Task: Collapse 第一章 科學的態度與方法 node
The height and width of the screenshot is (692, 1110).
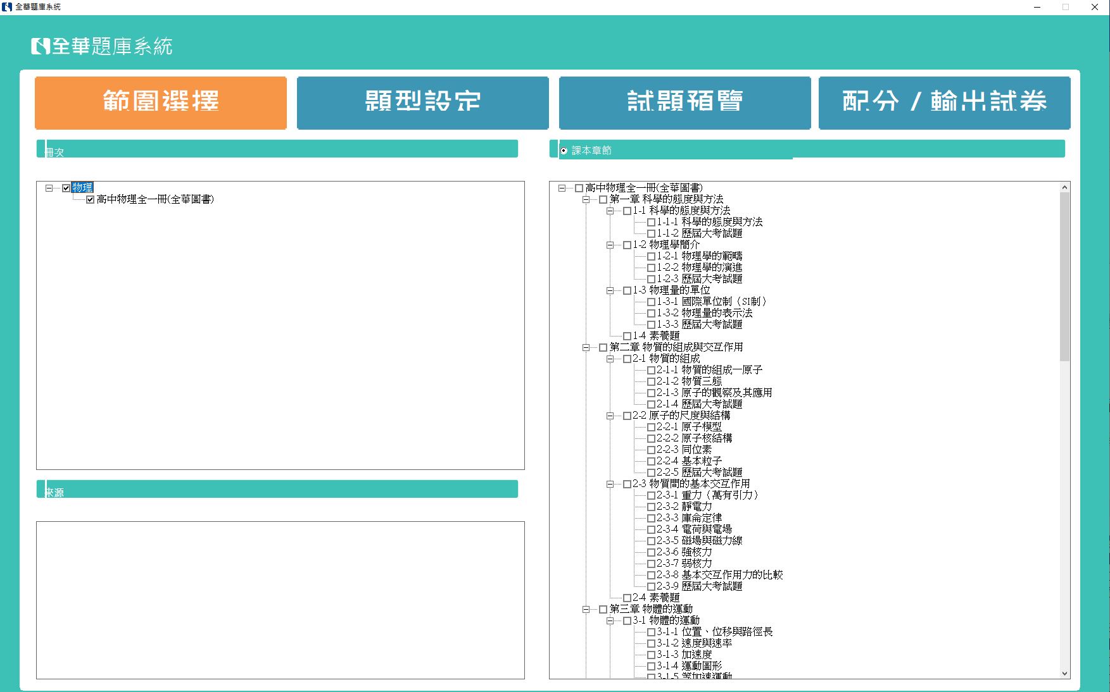Action: click(586, 199)
